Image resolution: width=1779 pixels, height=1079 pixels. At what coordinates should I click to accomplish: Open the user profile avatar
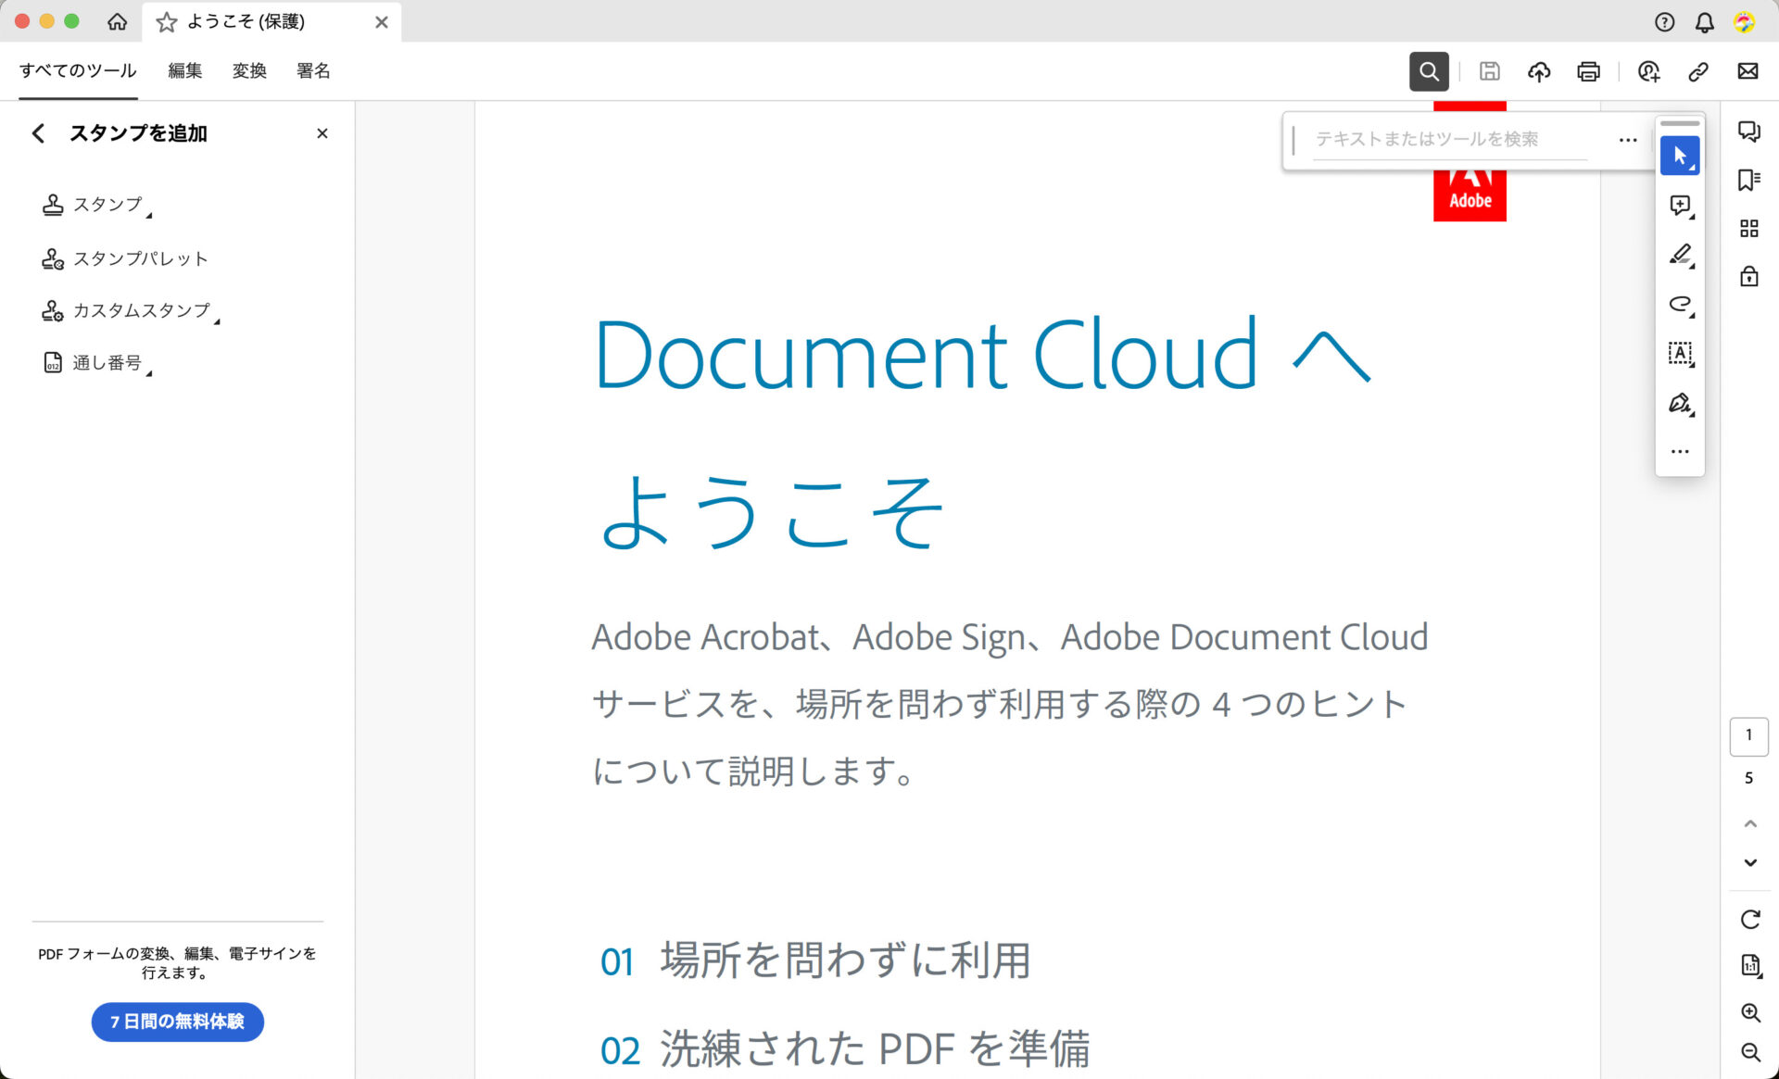coord(1744,22)
